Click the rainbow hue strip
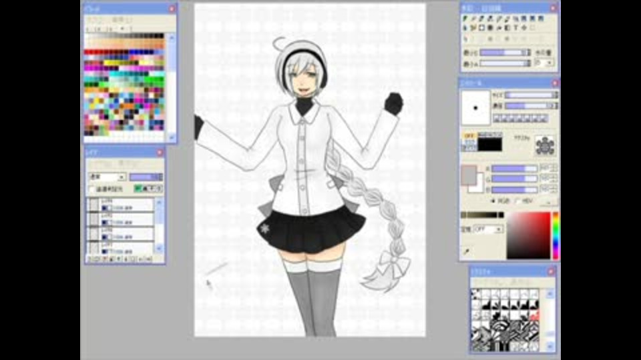This screenshot has height=360, width=641. 556,235
